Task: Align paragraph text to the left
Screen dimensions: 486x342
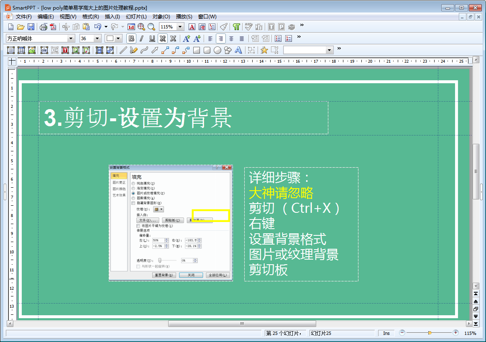Action: 210,38
